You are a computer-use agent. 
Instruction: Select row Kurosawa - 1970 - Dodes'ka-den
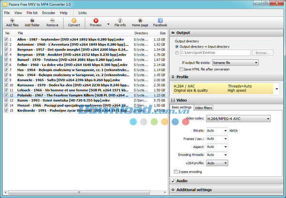(x=85, y=85)
